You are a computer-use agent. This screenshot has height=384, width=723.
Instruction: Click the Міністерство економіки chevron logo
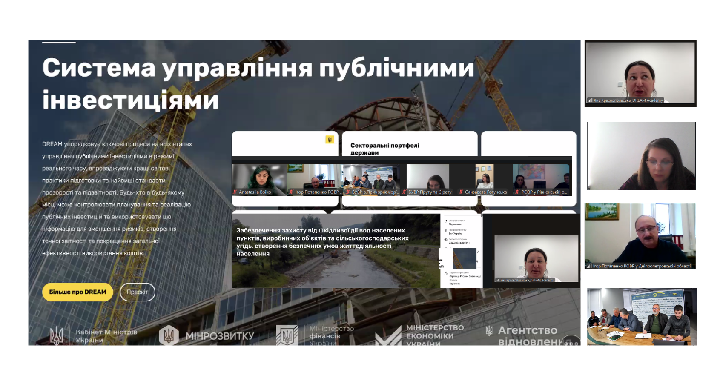coord(388,336)
